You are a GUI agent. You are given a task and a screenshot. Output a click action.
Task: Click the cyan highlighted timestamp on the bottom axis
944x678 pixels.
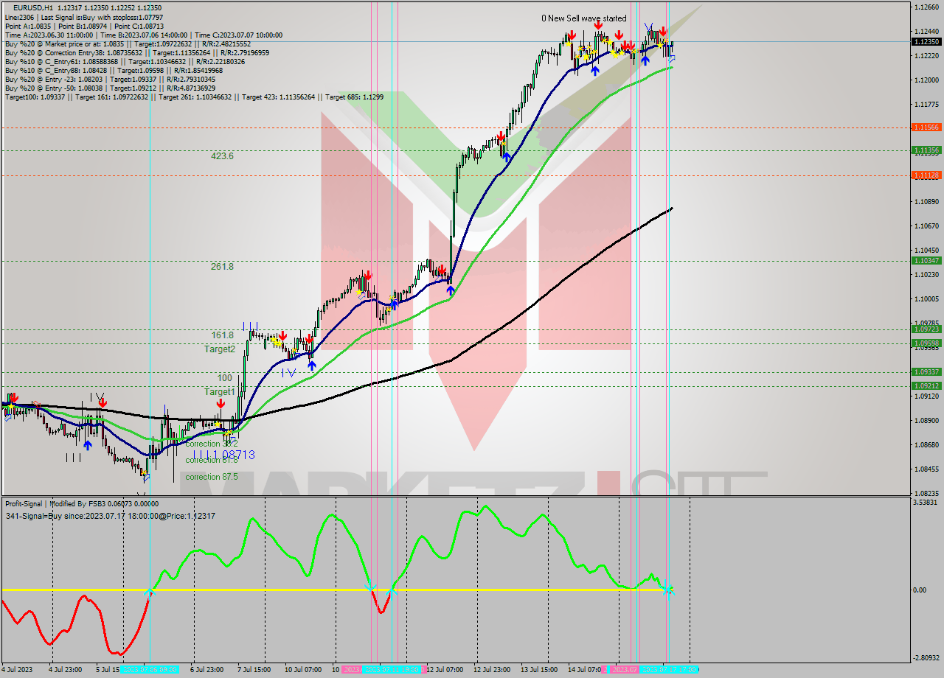click(669, 669)
